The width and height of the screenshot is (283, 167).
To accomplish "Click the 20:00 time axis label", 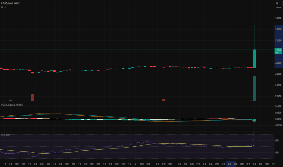I will coord(86,164).
